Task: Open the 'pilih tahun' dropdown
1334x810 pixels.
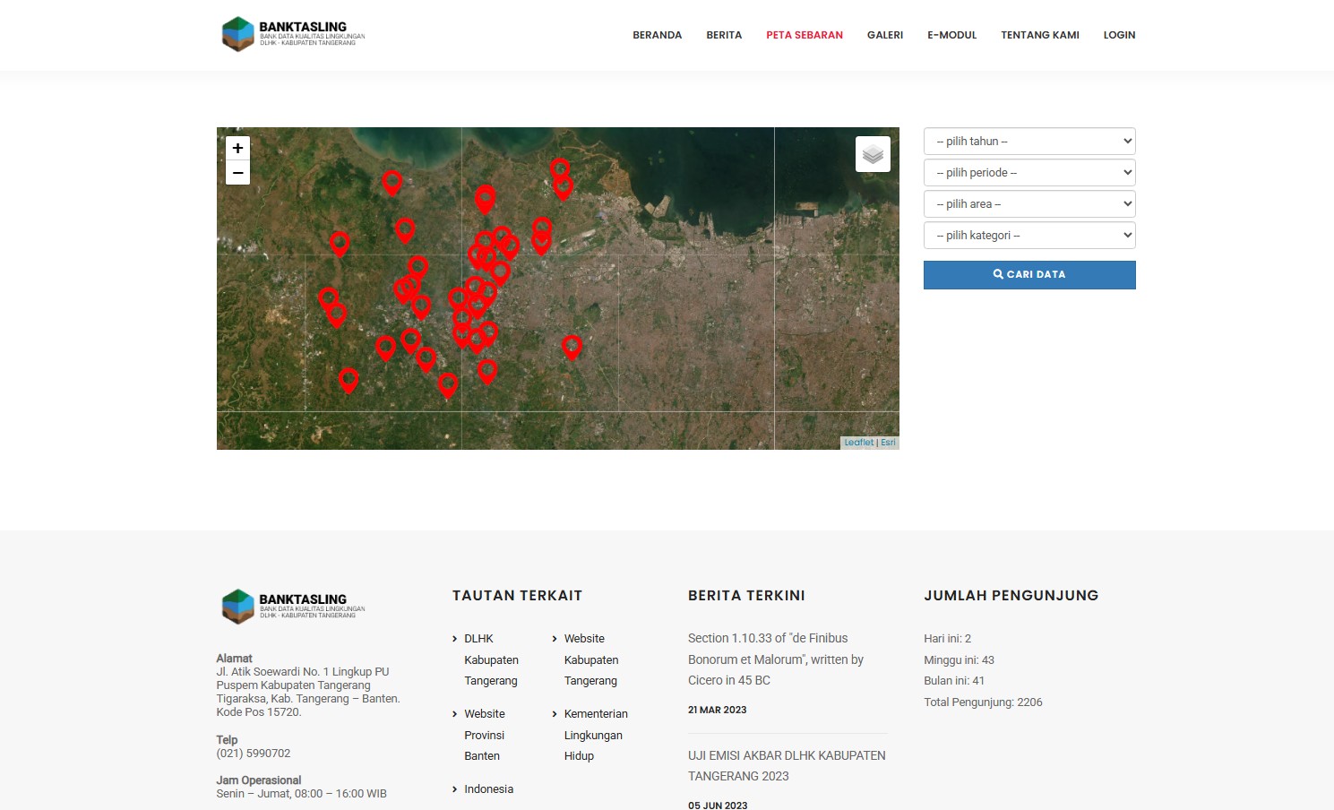Action: [1029, 142]
